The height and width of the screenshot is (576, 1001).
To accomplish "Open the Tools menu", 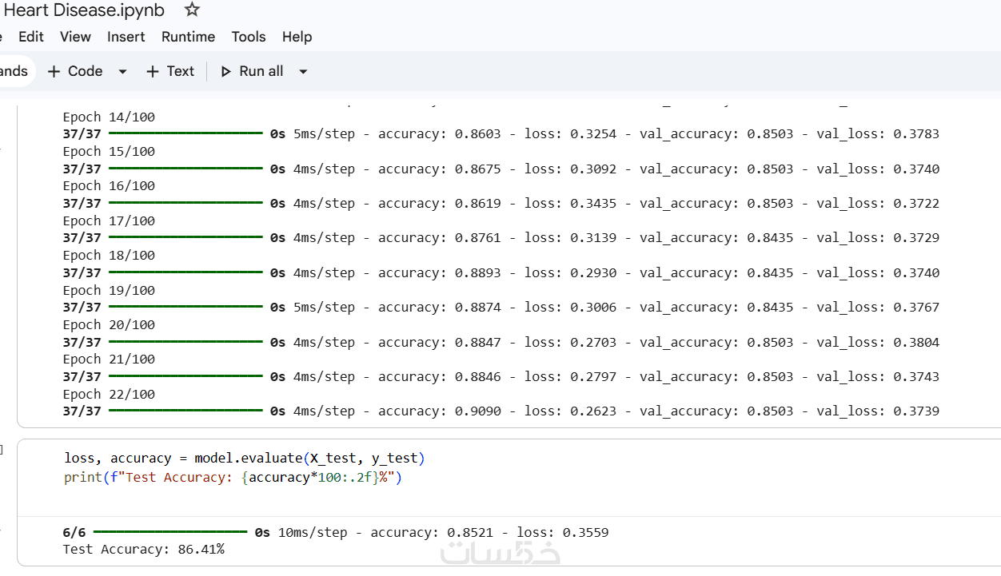I will 248,37.
